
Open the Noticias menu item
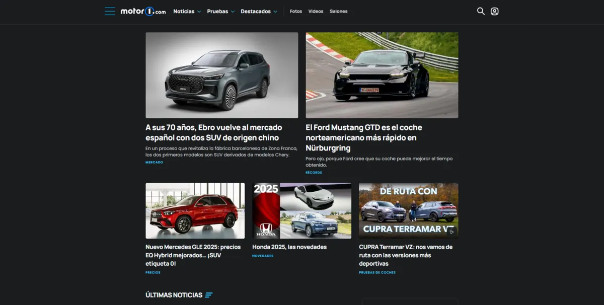184,11
